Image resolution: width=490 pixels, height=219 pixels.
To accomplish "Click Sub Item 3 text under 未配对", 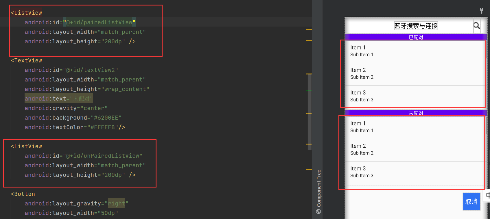I will point(362,176).
